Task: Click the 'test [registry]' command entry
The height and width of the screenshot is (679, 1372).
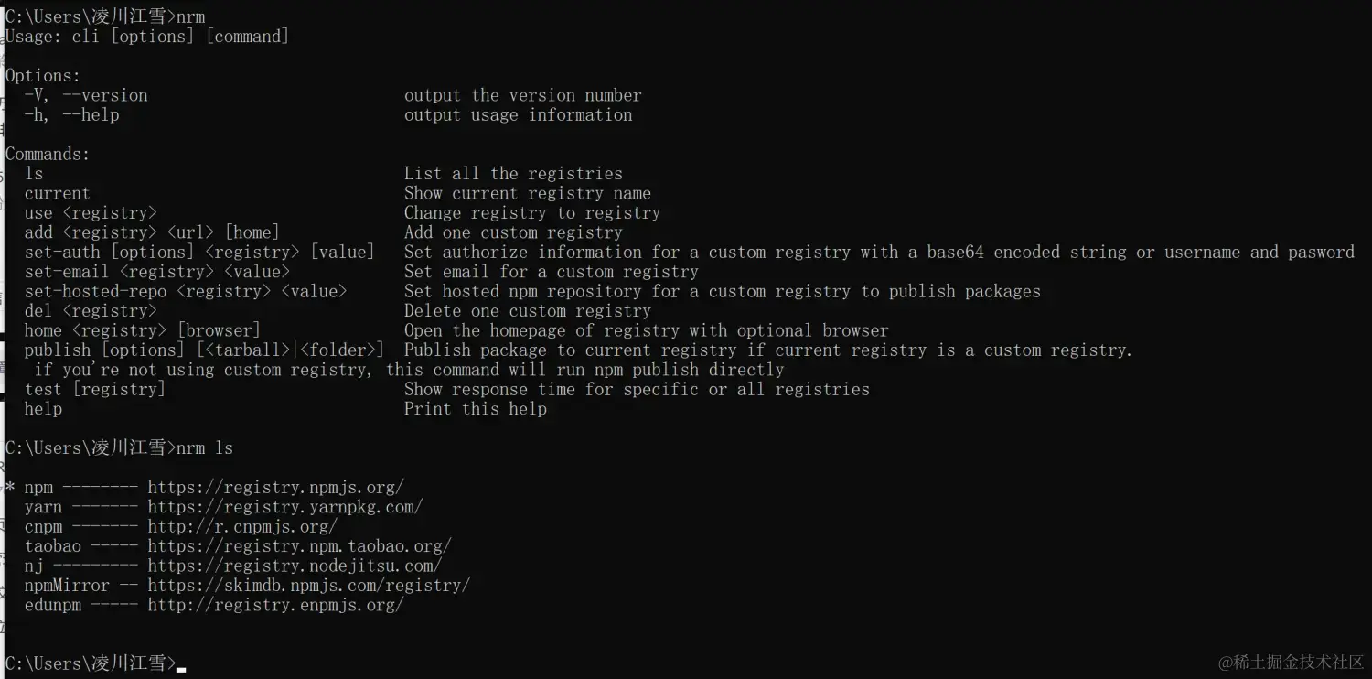Action: pyautogui.click(x=95, y=389)
